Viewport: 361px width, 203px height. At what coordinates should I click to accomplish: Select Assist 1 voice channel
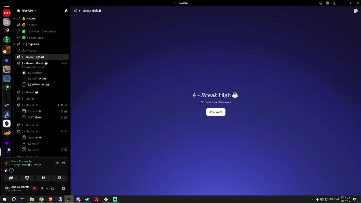[x=42, y=99]
